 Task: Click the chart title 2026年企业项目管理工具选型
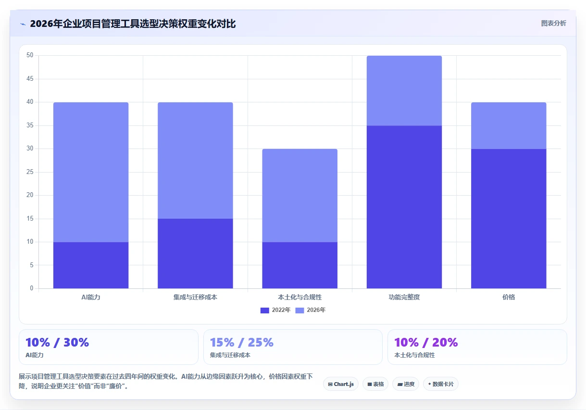[x=133, y=24]
